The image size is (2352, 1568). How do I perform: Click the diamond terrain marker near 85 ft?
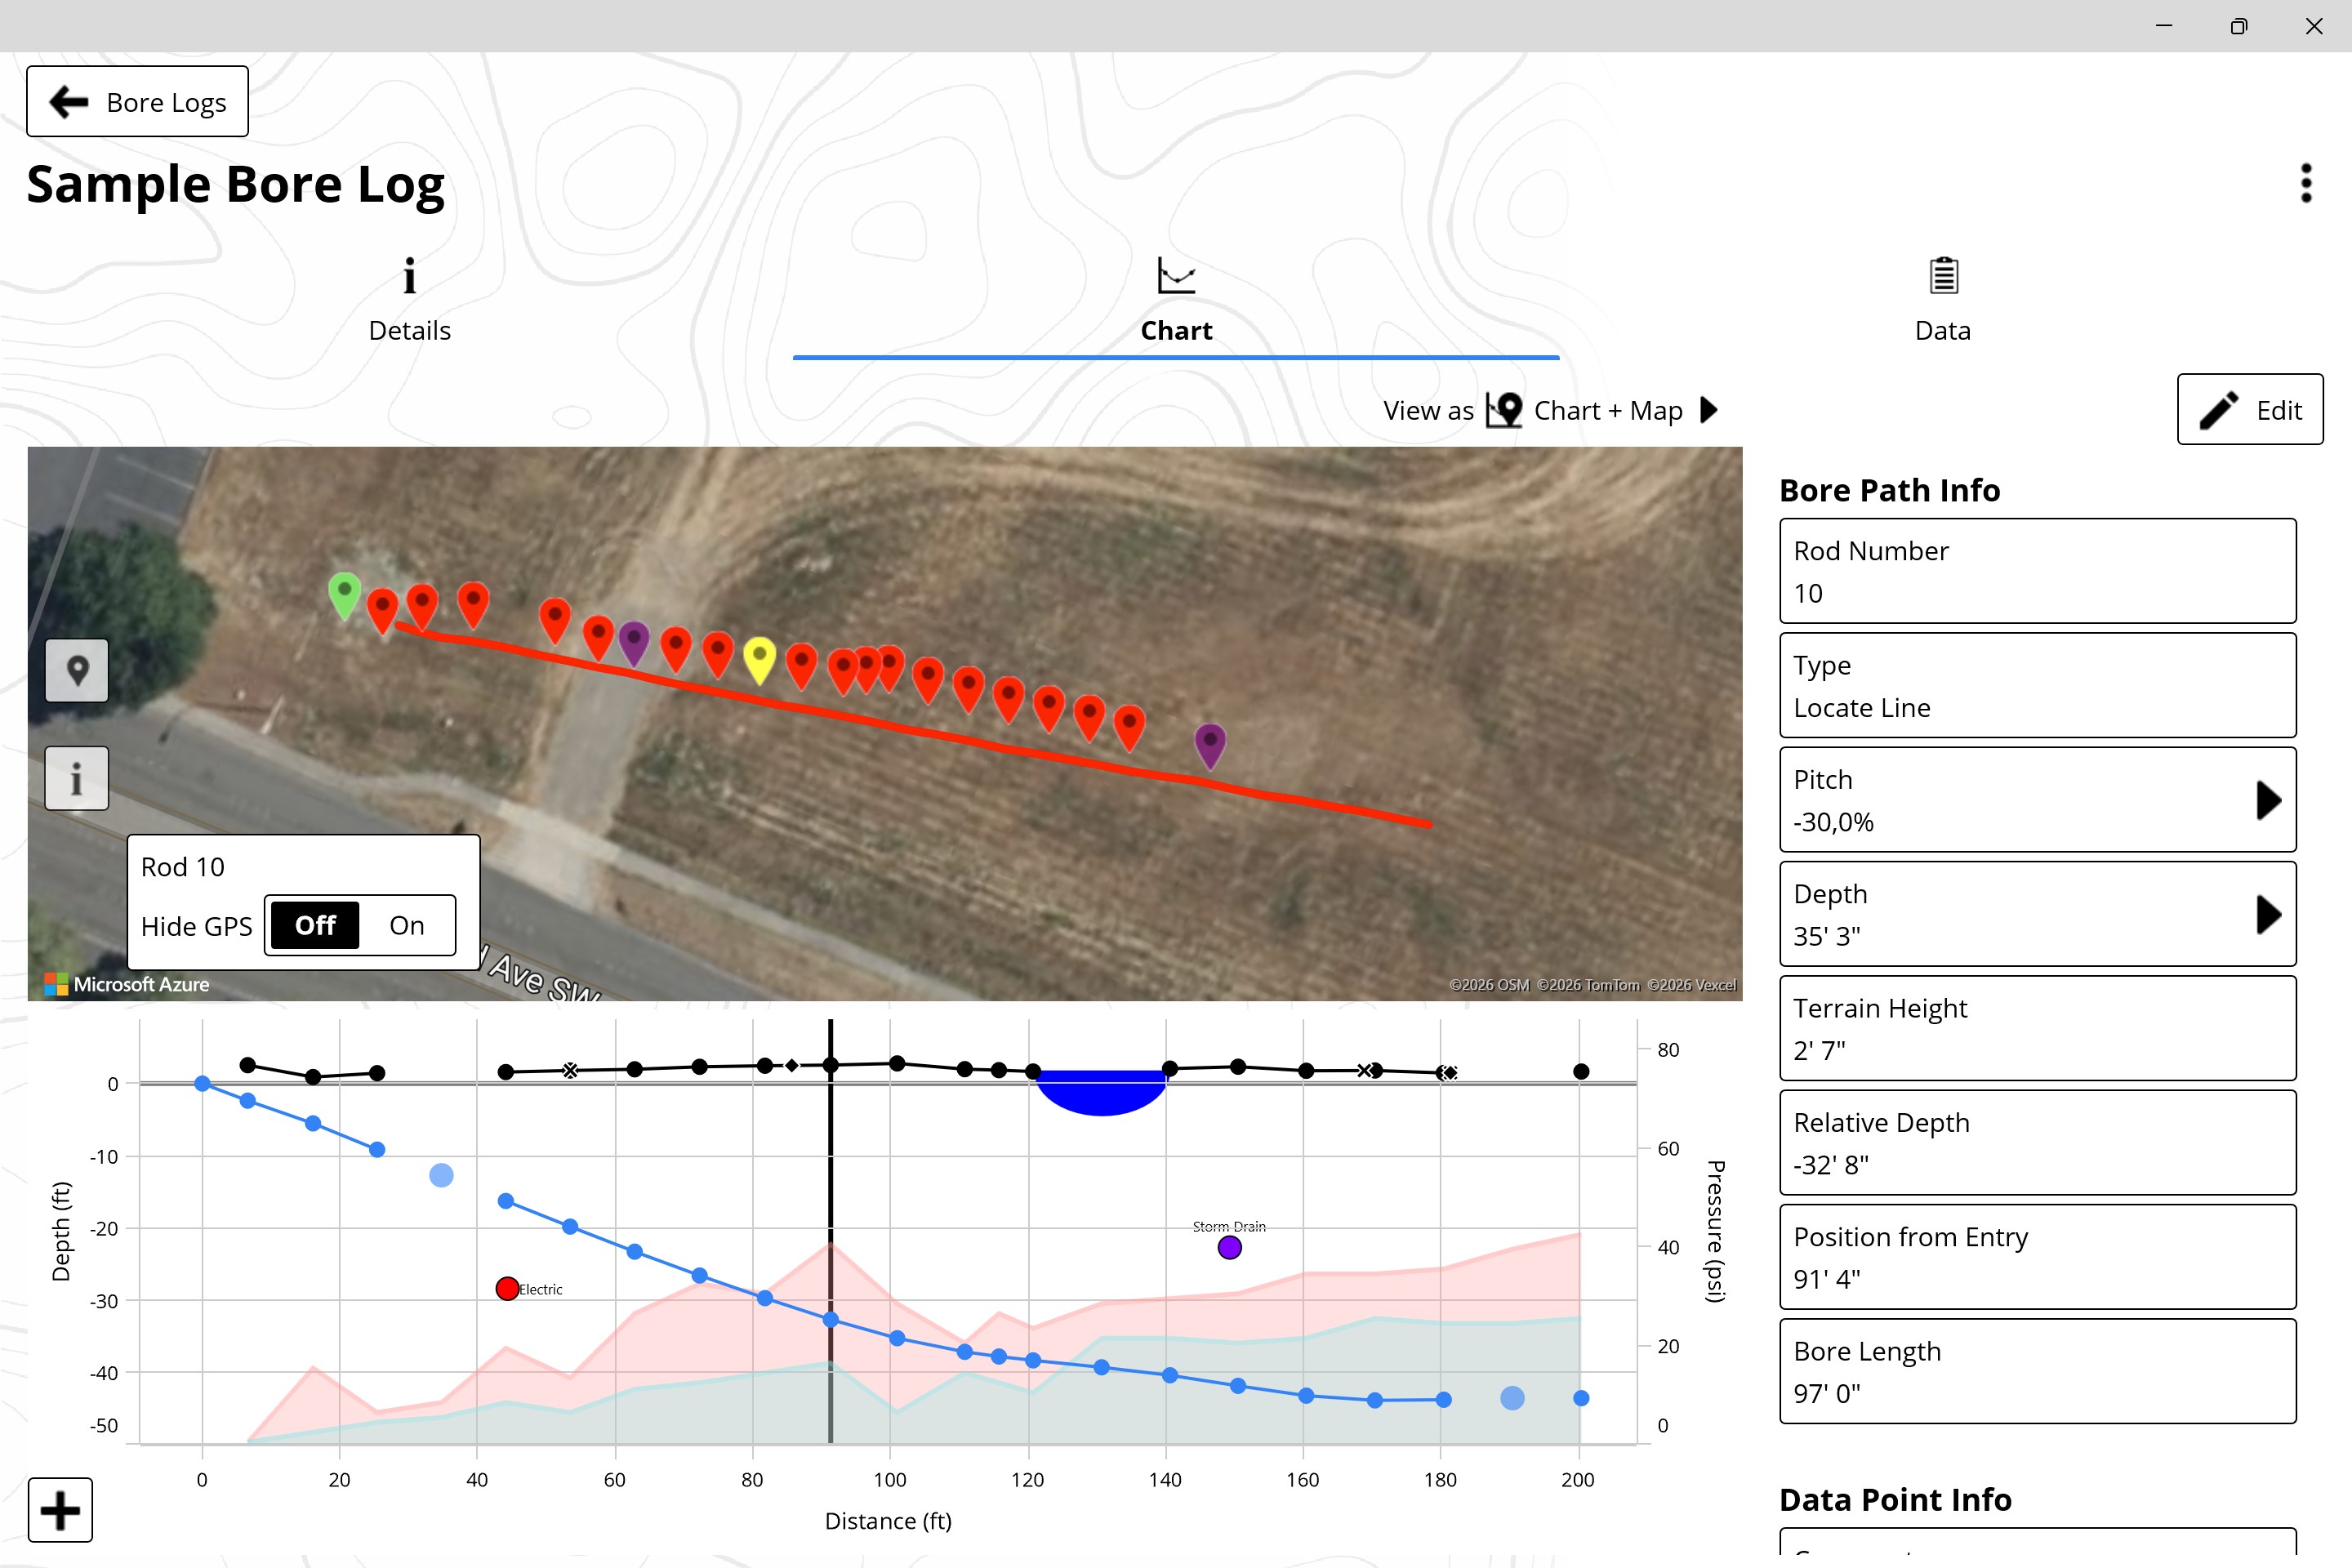[792, 1065]
